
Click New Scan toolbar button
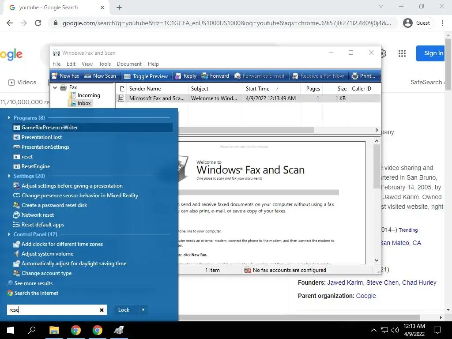(100, 76)
